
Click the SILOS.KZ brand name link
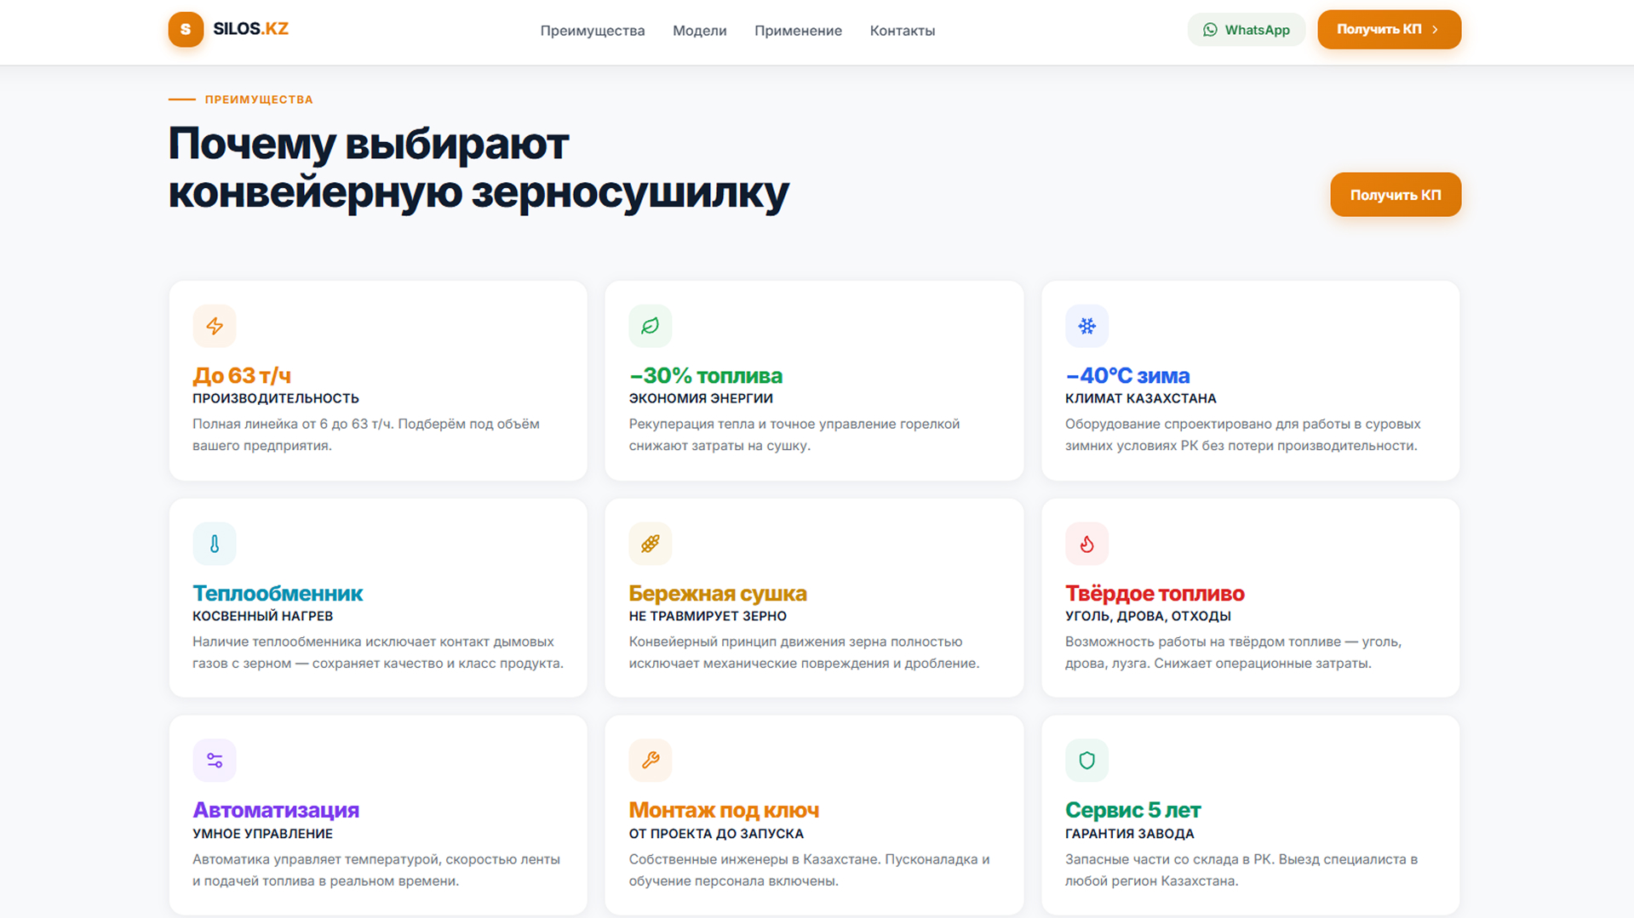[250, 29]
